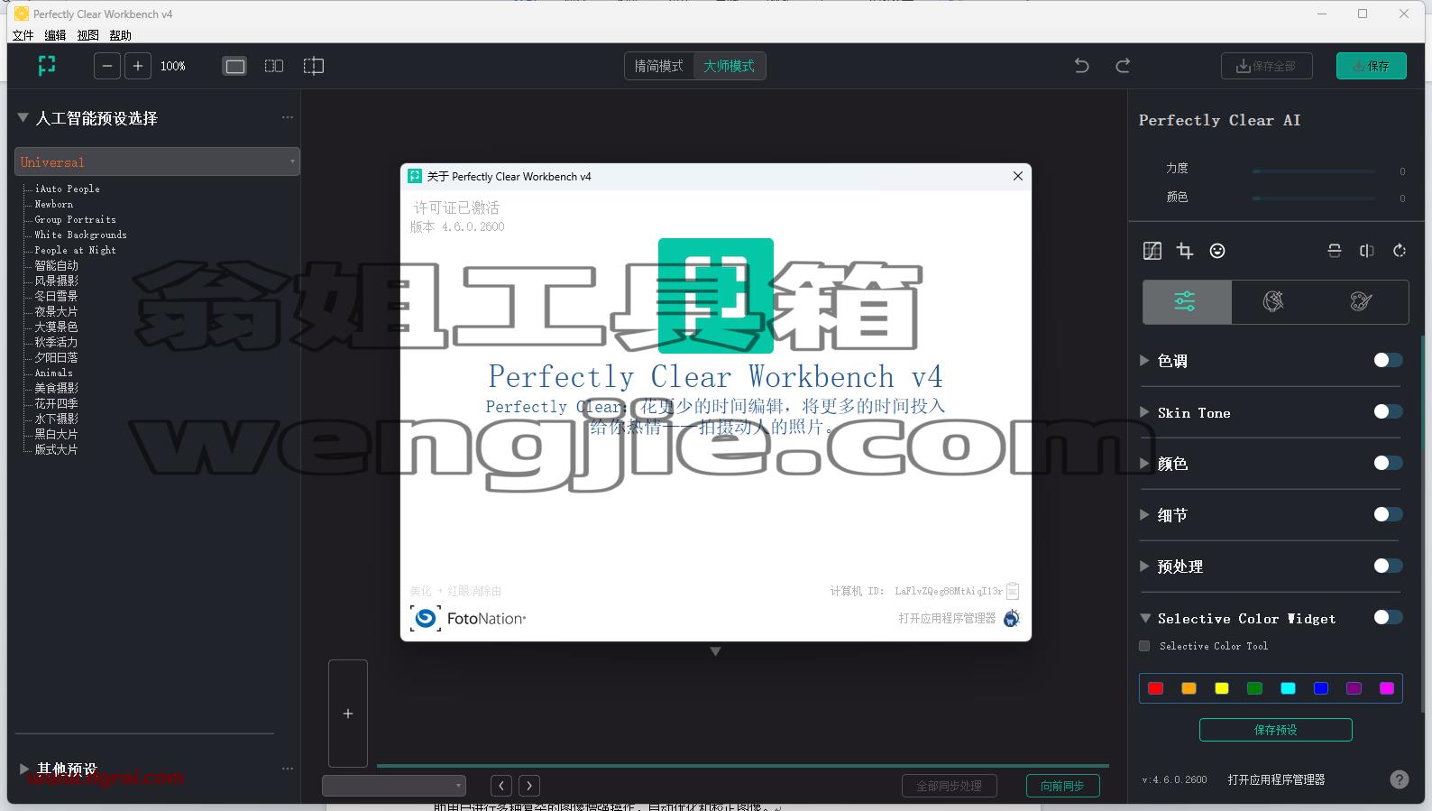The height and width of the screenshot is (811, 1432).
Task: Open the histogram/curves tool icon
Action: point(1152,251)
